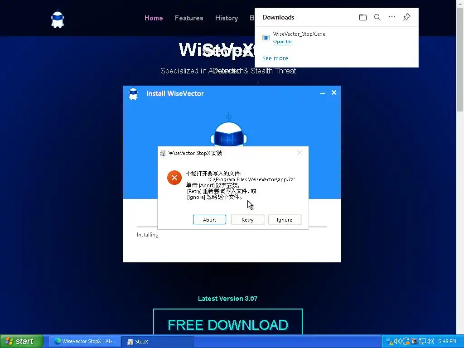Click the installer progress bar
The image size is (464, 348).
tap(232, 227)
